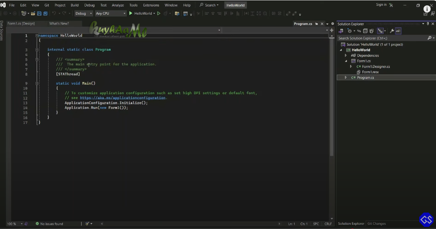436x229 pixels.
Task: Click the editor settings gear icon
Action: point(332,24)
